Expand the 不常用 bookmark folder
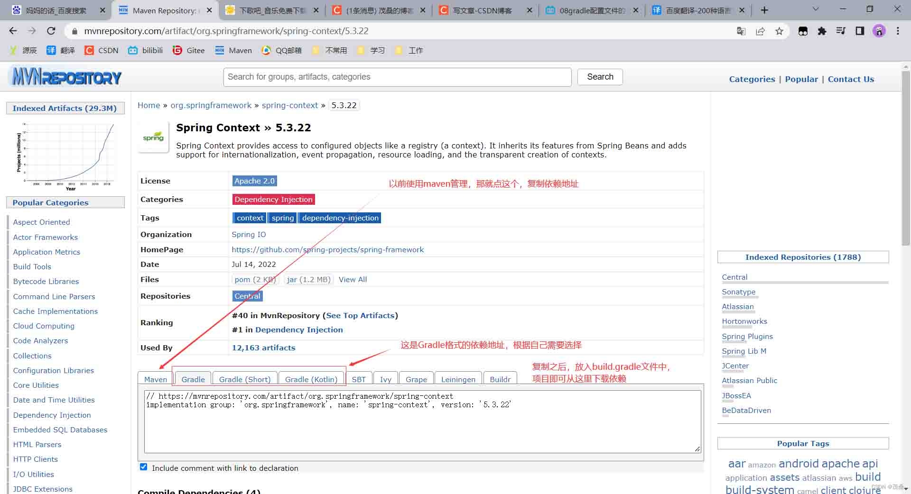The height and width of the screenshot is (494, 911). pyautogui.click(x=329, y=50)
